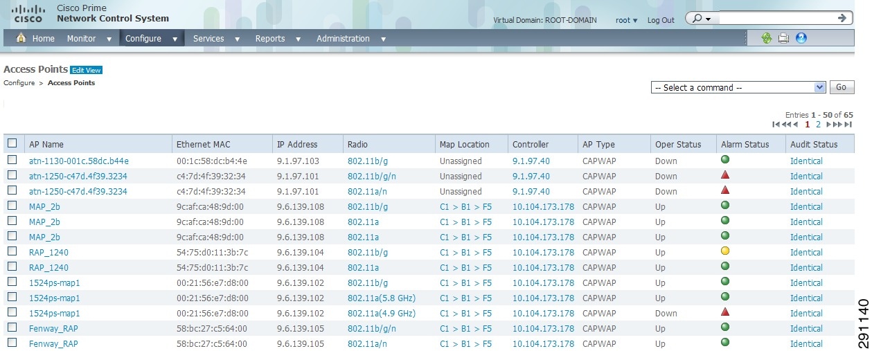Jump to first page of entries
The height and width of the screenshot is (351, 872).
click(x=776, y=125)
